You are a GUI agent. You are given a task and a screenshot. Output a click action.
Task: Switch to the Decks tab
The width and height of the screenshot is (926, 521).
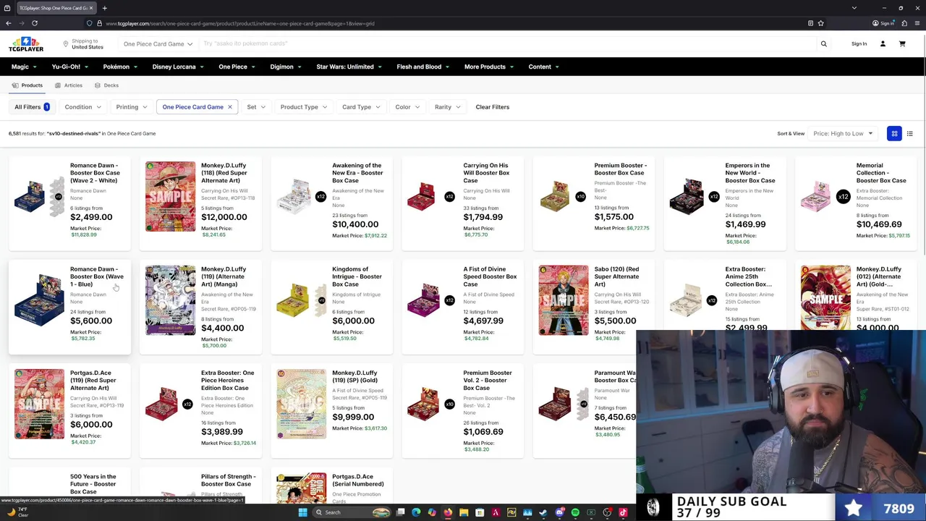point(106,85)
